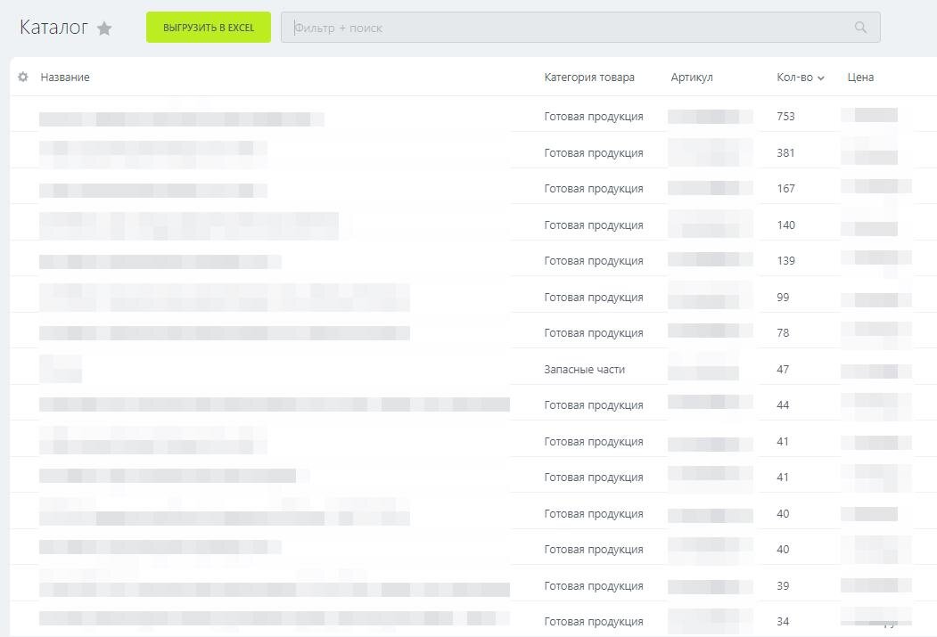Click Готовая продукция in the 34 row

(x=594, y=623)
